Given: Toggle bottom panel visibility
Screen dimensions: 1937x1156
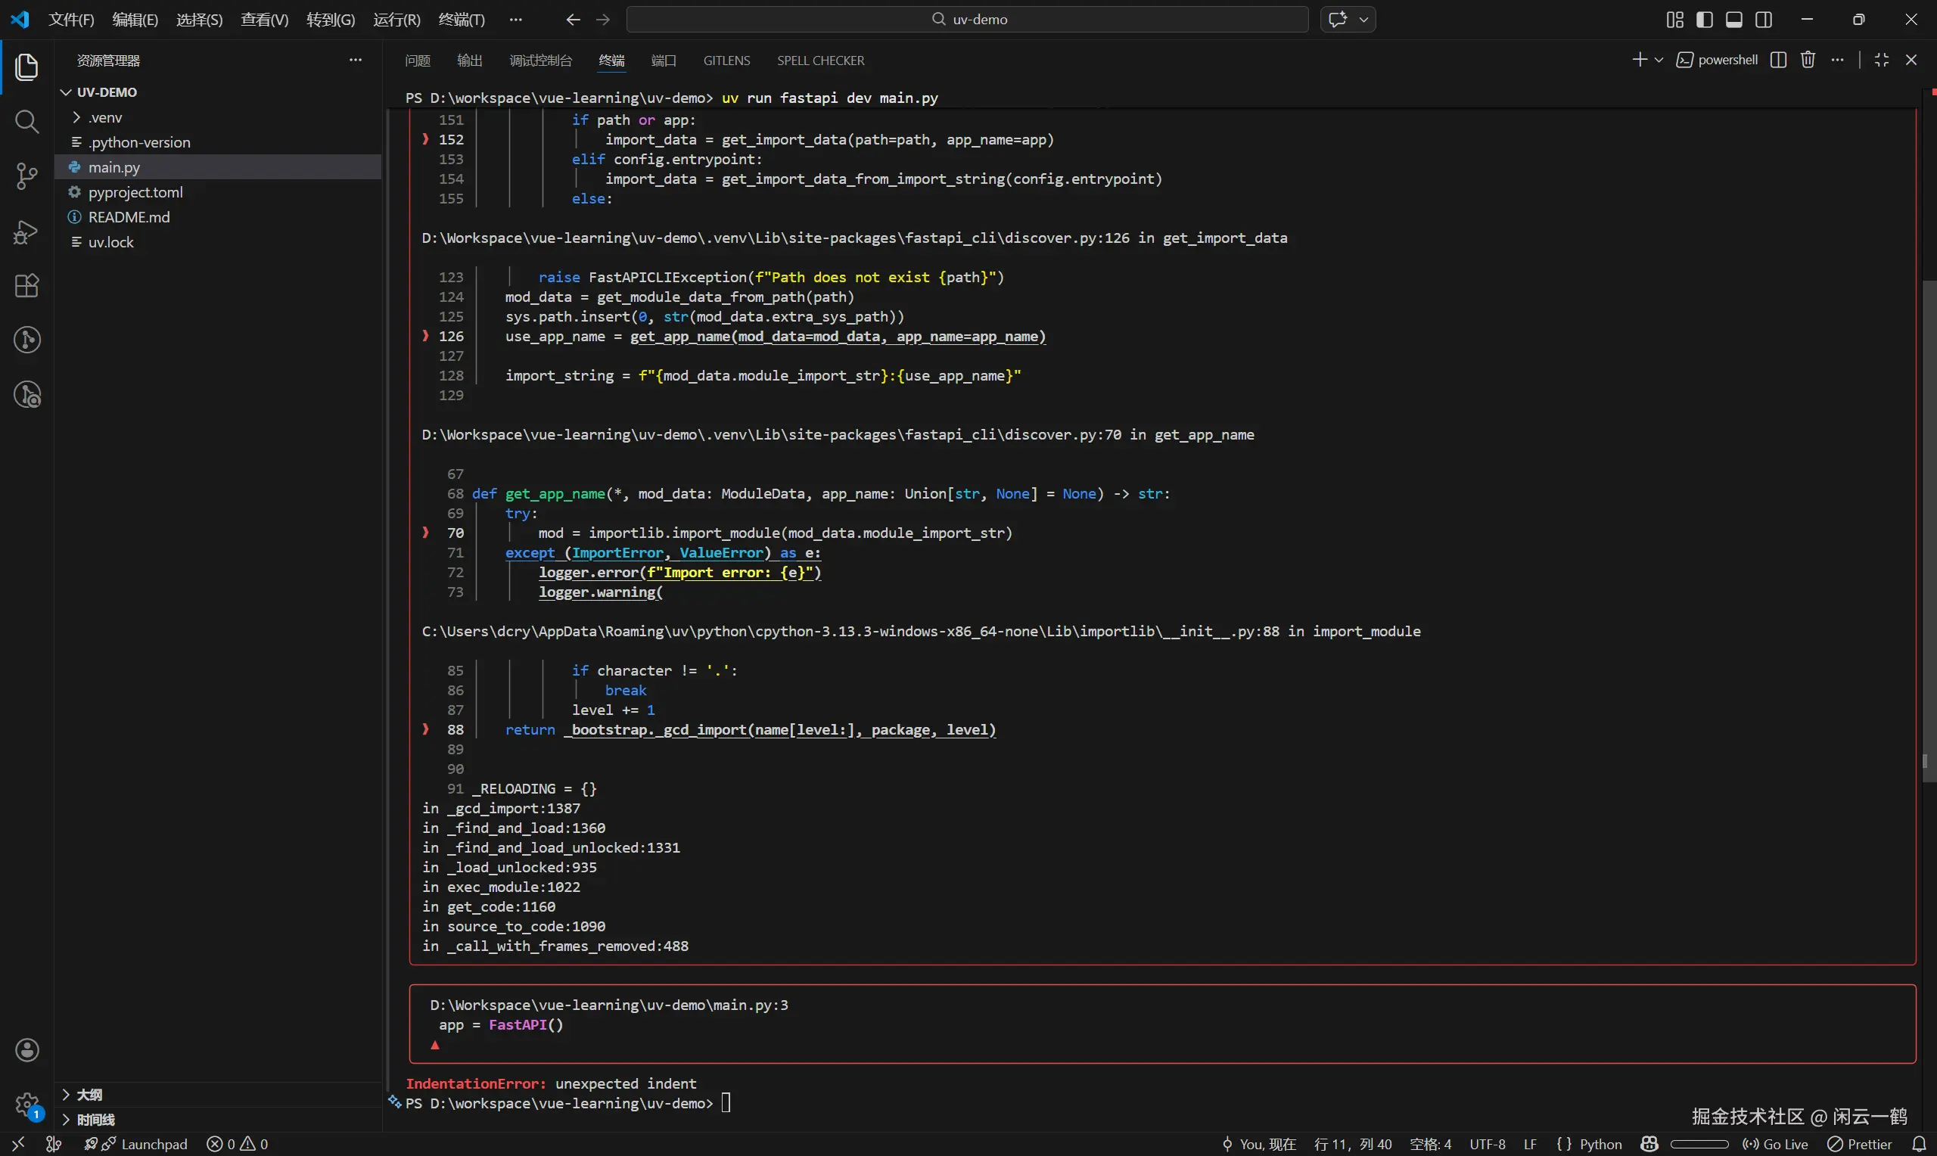Looking at the screenshot, I should [x=1733, y=20].
